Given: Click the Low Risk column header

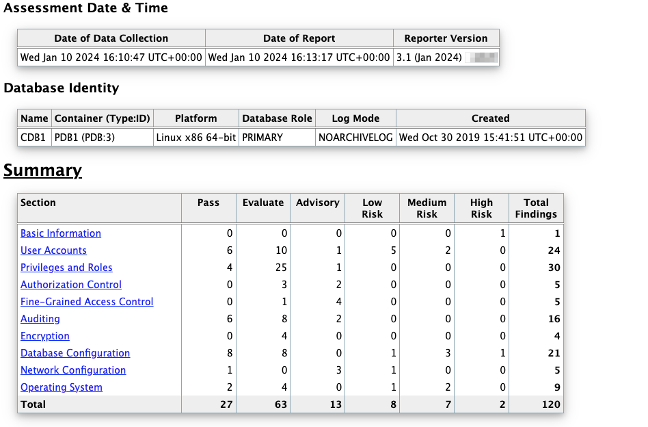Looking at the screenshot, I should pyautogui.click(x=373, y=209).
